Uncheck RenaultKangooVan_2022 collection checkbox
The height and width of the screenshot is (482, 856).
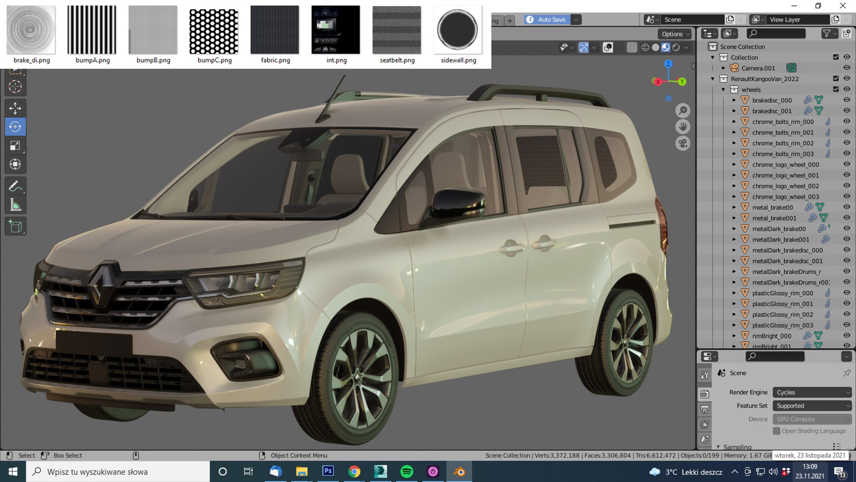click(836, 79)
